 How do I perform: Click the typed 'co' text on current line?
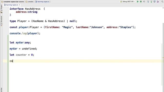pyautogui.click(x=11, y=61)
